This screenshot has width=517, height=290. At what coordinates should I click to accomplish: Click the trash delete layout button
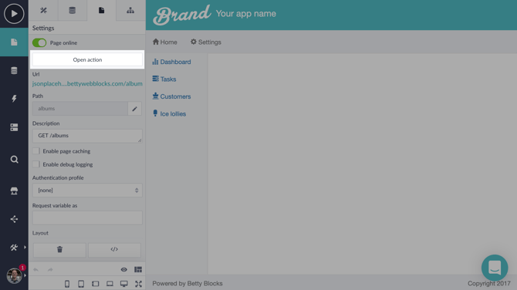59,250
